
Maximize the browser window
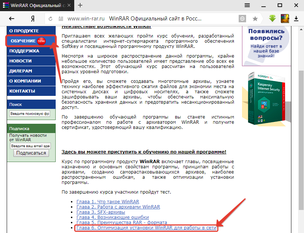click(x=280, y=5)
